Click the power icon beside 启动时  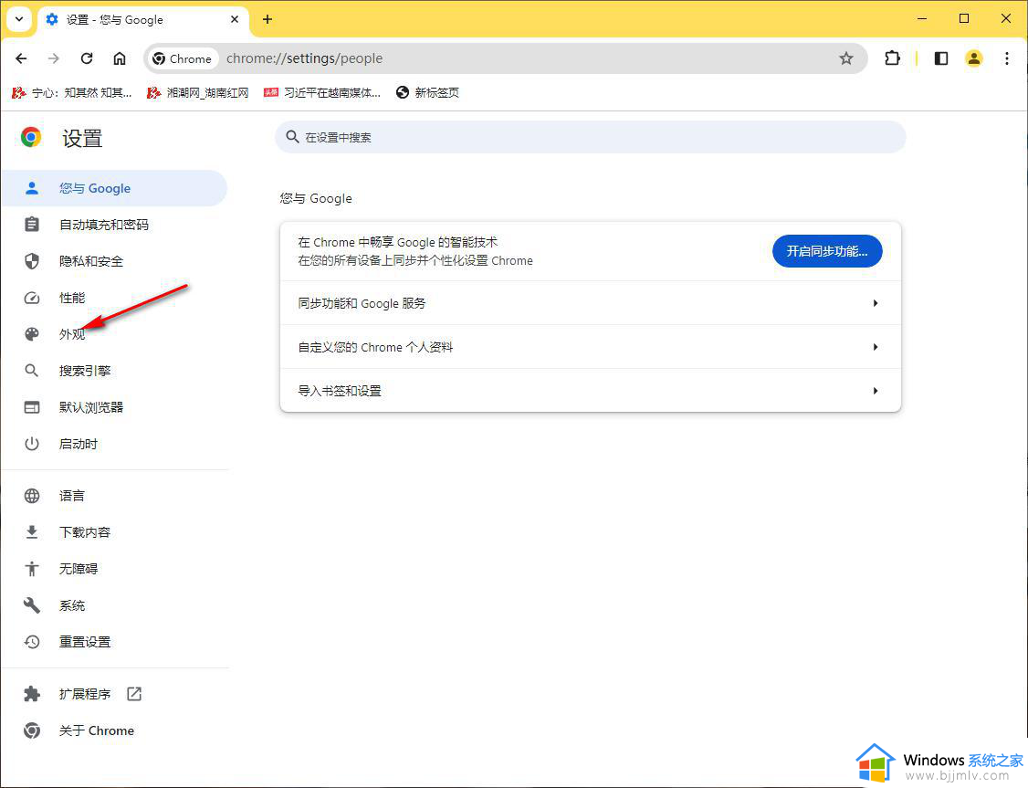(31, 445)
